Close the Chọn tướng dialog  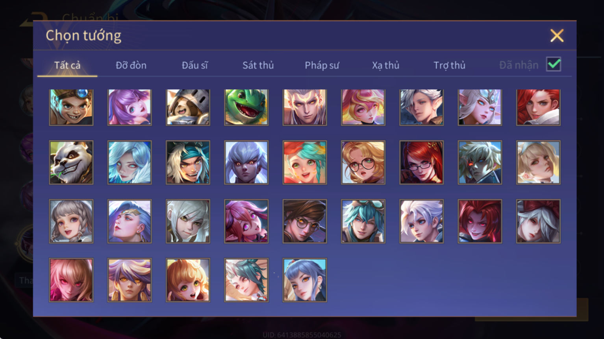[557, 36]
